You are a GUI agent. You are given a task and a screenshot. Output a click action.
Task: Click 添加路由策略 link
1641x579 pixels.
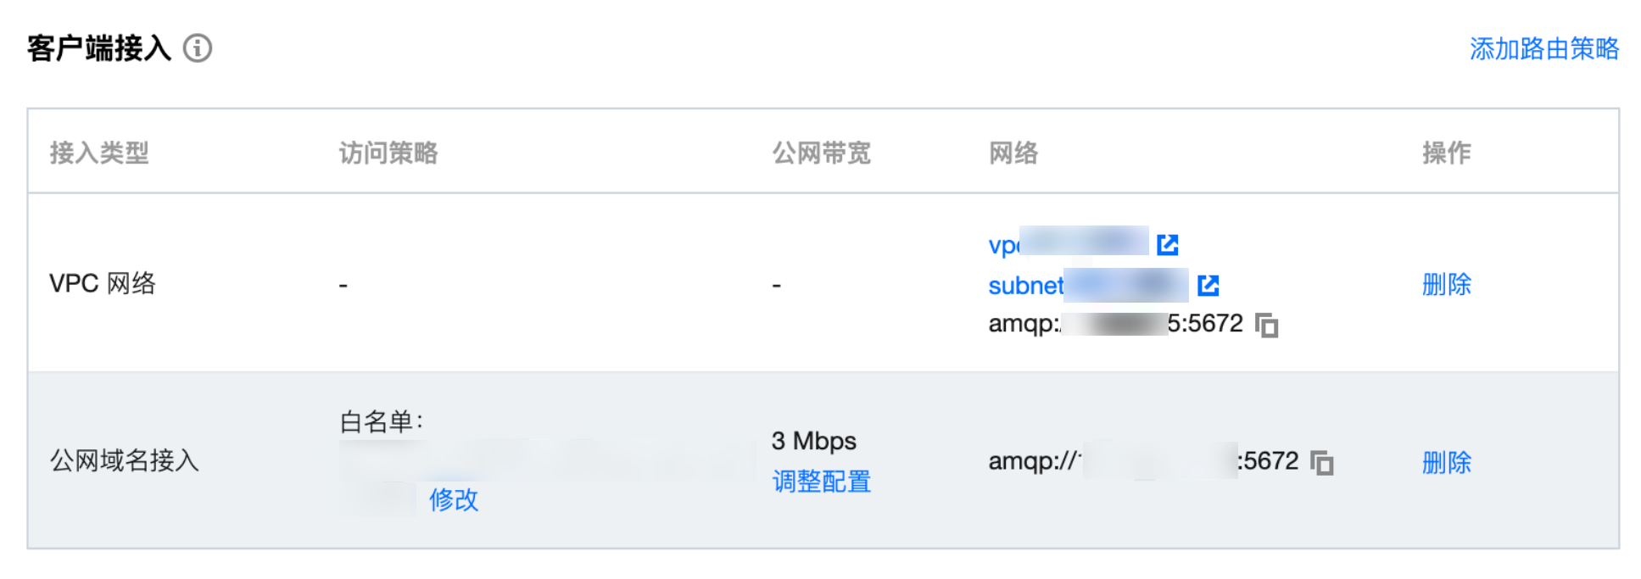(1544, 49)
